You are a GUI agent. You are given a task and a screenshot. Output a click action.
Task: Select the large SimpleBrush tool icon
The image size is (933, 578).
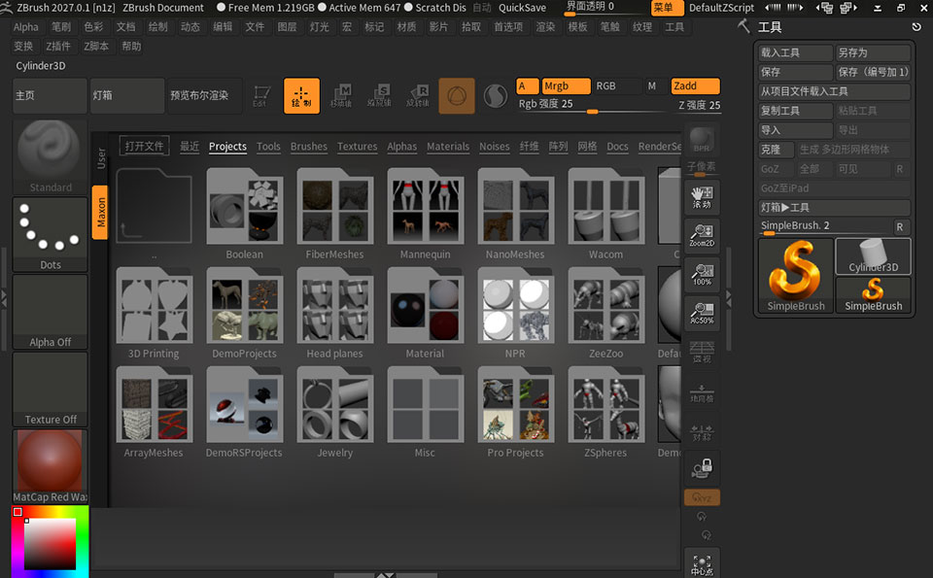coord(796,275)
